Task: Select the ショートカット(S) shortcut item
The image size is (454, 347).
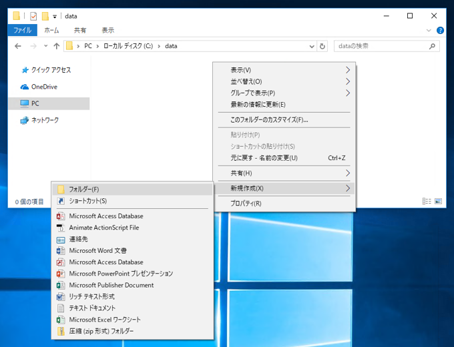Action: [87, 201]
